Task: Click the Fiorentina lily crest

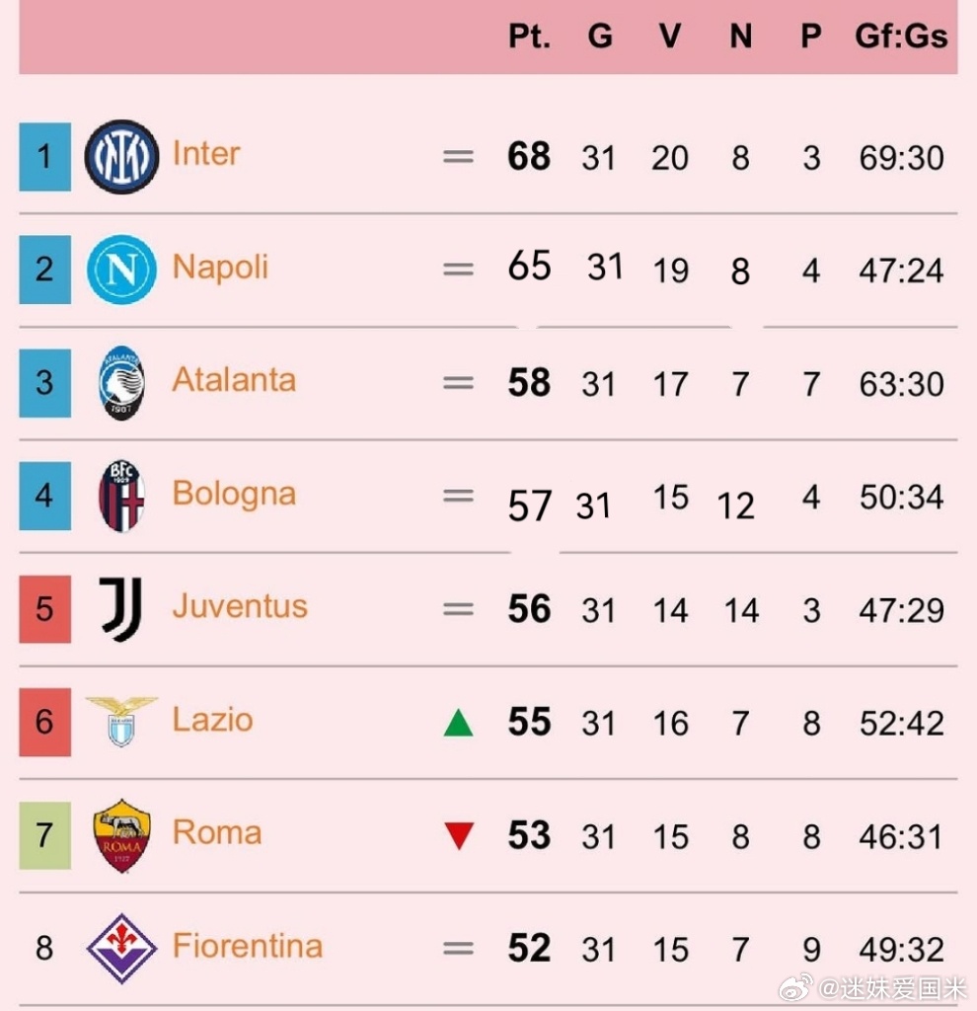Action: (121, 949)
